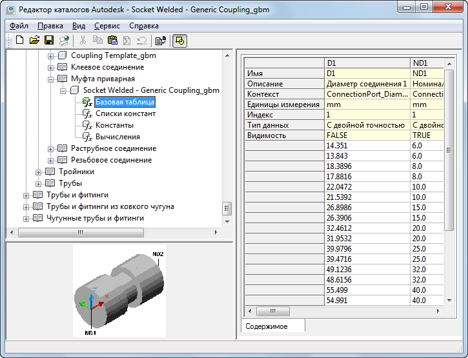This screenshot has width=468, height=358.
Task: Click the Единицы измерения row header
Action: tap(285, 104)
